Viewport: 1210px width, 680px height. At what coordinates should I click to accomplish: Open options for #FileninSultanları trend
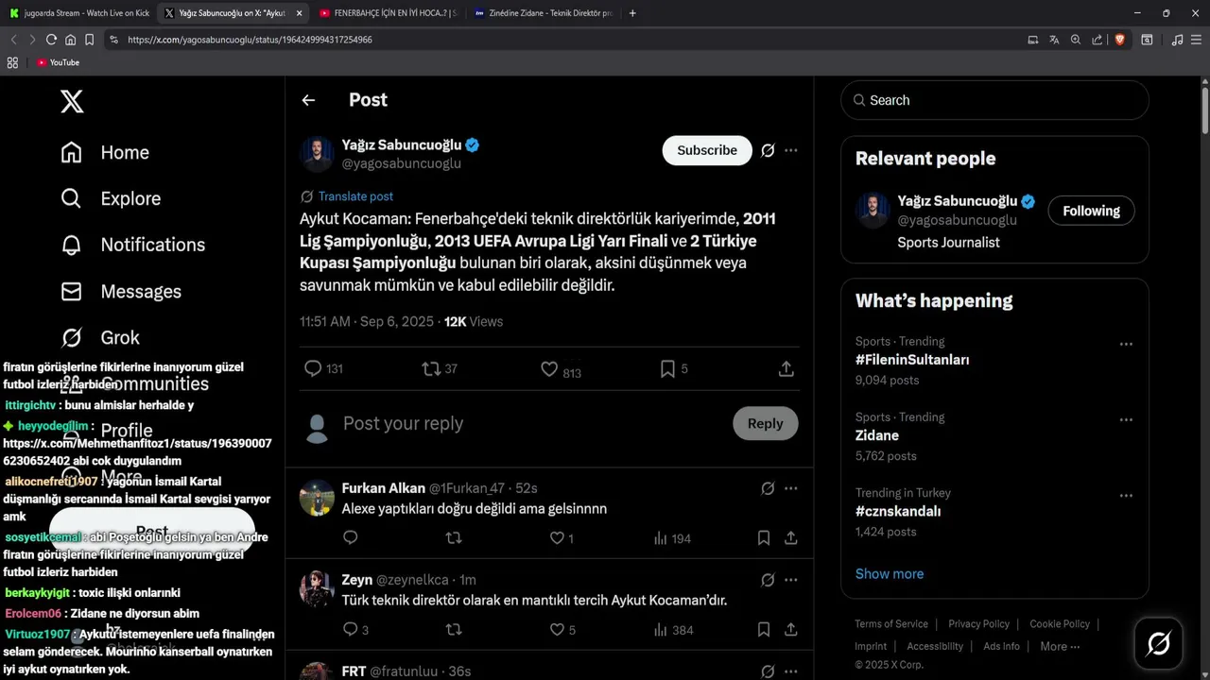click(1126, 344)
